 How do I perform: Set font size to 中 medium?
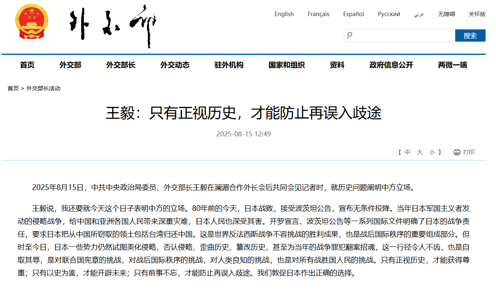point(408,152)
